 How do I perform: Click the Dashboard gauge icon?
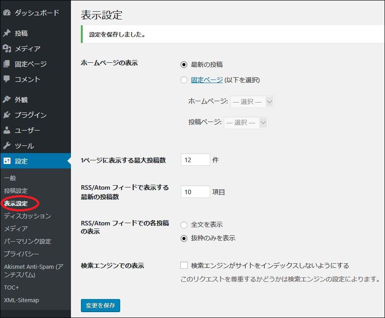pos(7,13)
